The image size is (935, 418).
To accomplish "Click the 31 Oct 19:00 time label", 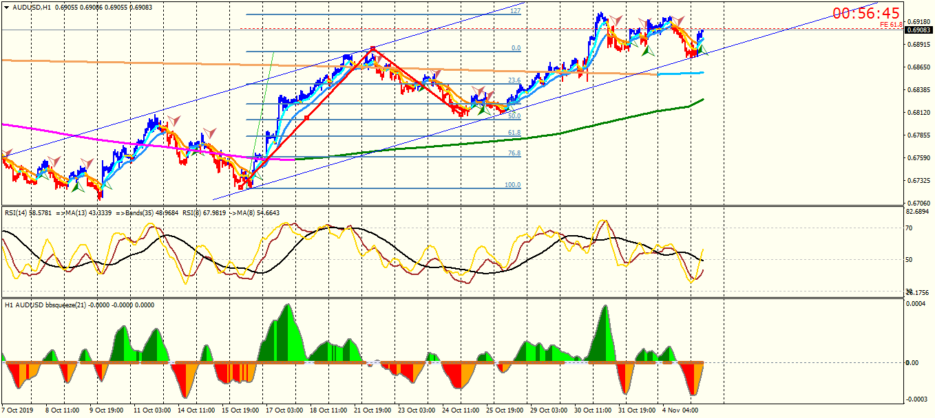I will [x=637, y=410].
